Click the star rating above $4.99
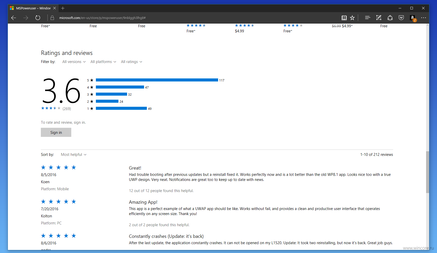437x253 pixels. click(x=244, y=25)
